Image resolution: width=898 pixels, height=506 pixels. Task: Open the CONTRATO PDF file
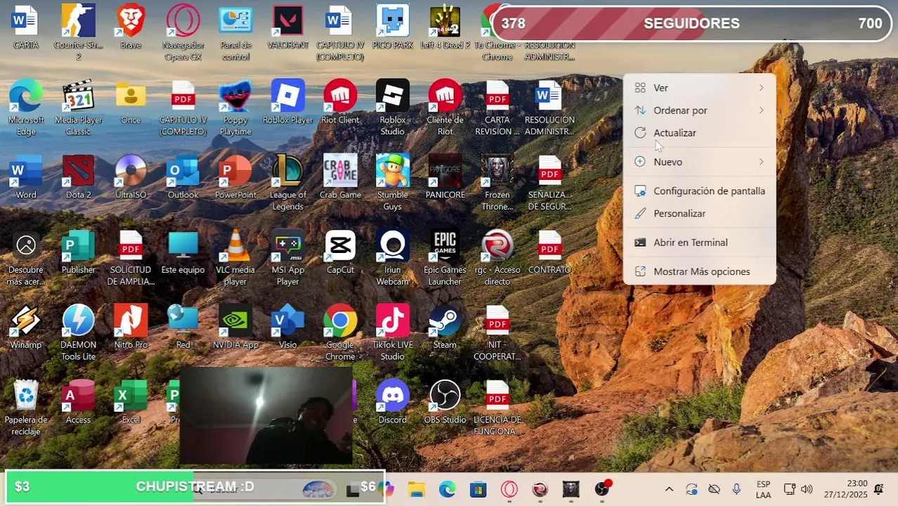pos(549,253)
